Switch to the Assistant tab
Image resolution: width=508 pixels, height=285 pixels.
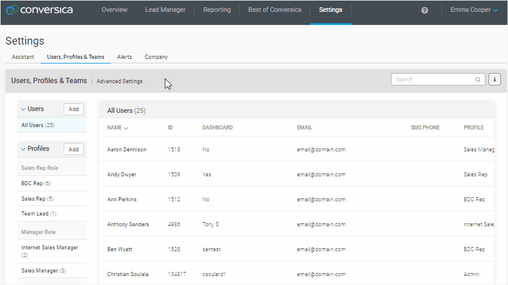click(x=23, y=57)
